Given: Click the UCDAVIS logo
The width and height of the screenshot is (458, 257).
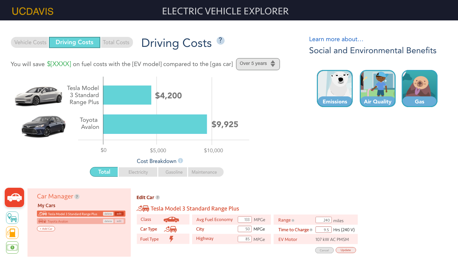Looking at the screenshot, I should [33, 11].
